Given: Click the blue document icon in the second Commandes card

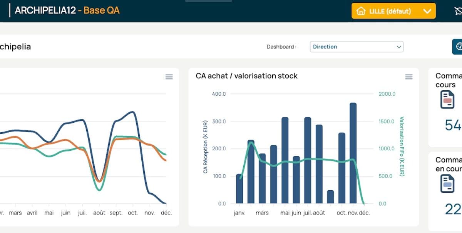Looking at the screenshot, I should 447,184.
